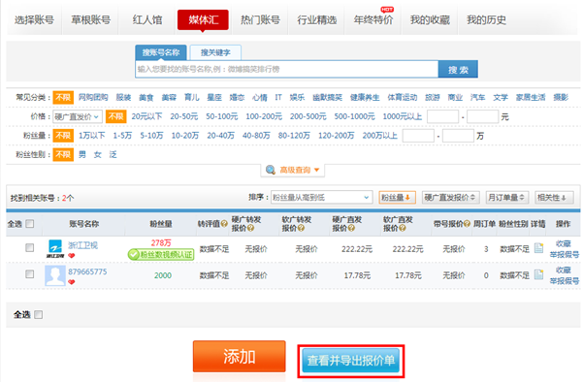Screen dimensions: 583x382
Task: Open the 我的历史 tab
Action: [x=486, y=20]
